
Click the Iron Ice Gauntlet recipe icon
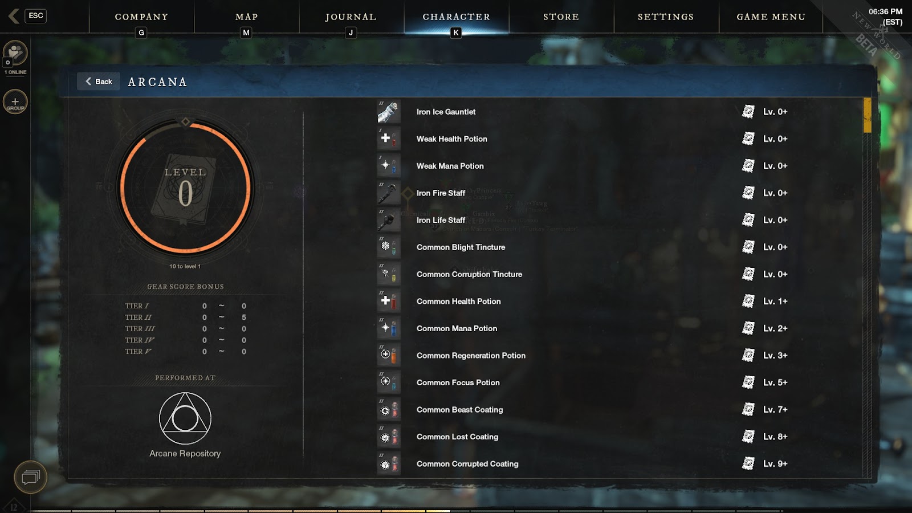pyautogui.click(x=389, y=112)
